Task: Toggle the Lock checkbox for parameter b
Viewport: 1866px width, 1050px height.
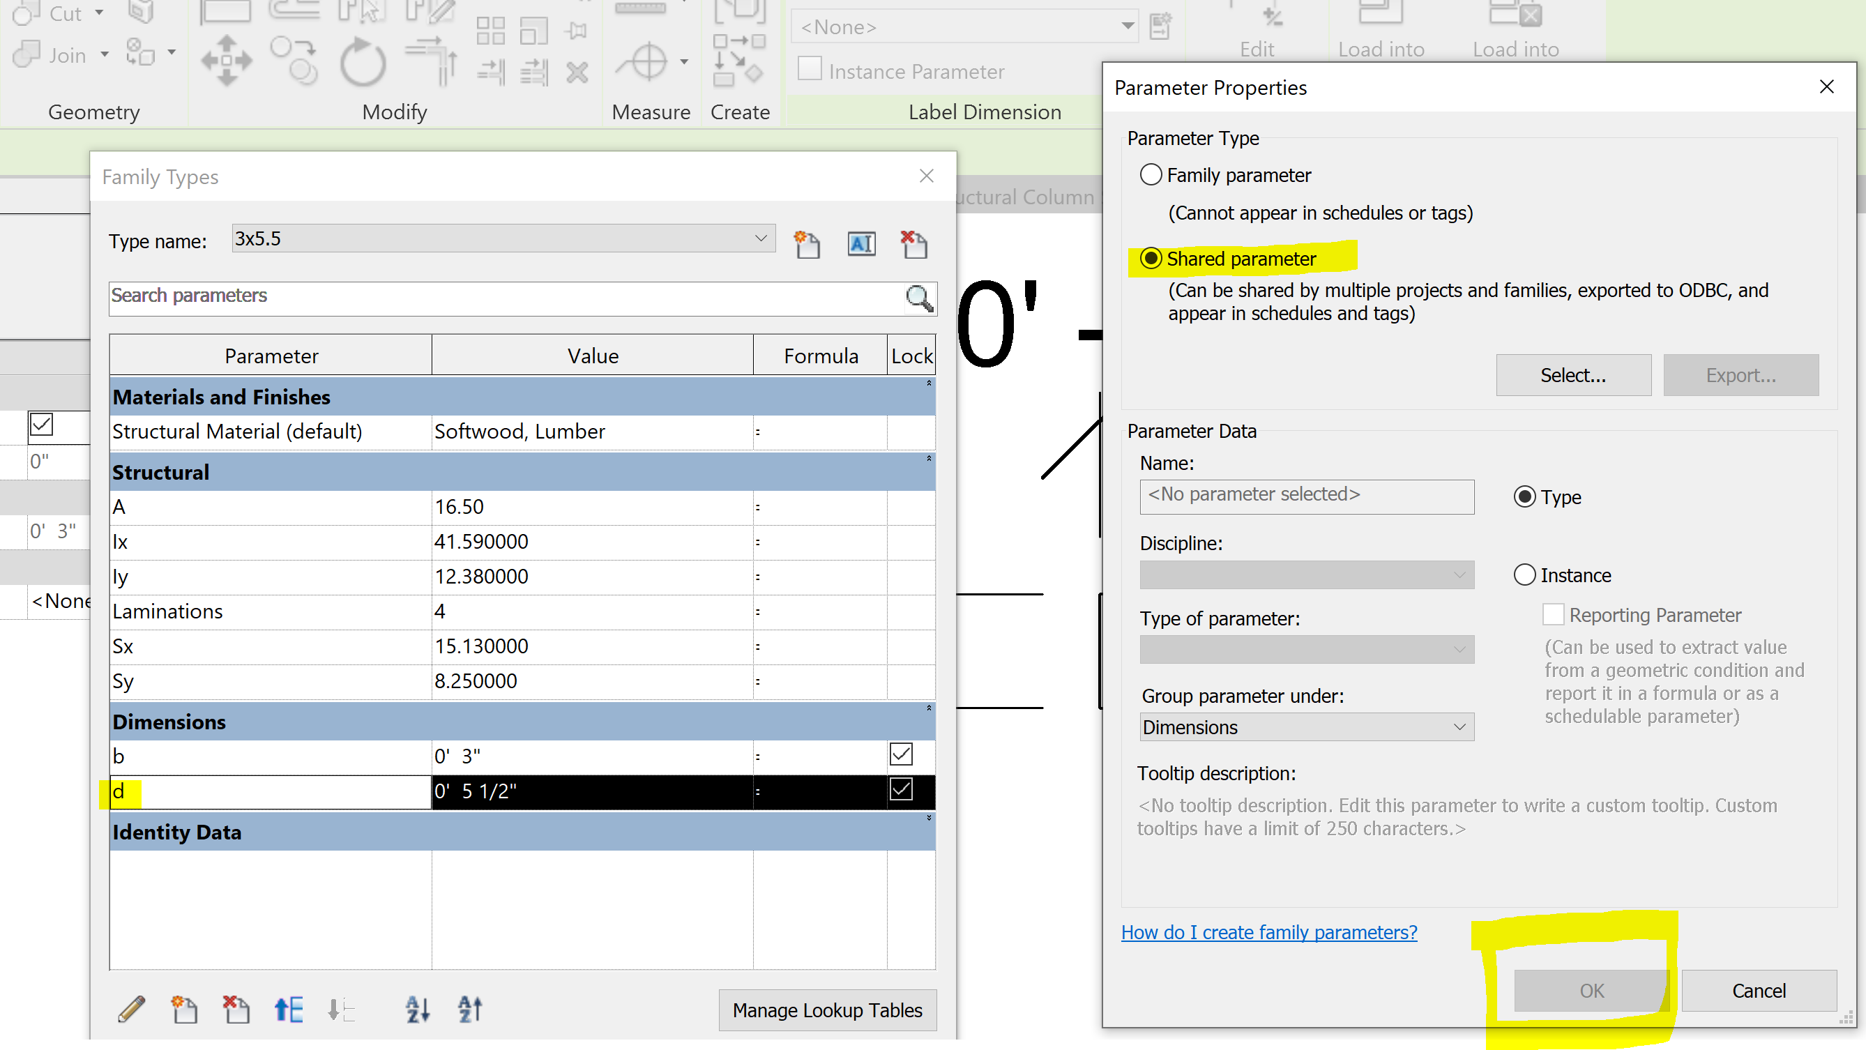Action: point(900,754)
